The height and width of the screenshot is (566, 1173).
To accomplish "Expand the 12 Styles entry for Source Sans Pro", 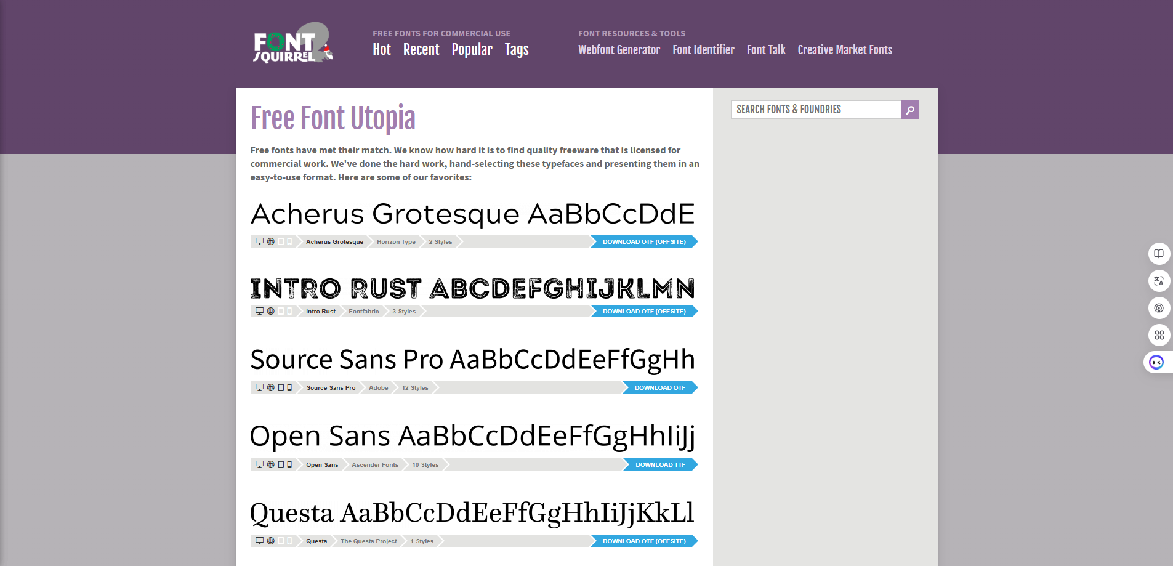I will [414, 387].
